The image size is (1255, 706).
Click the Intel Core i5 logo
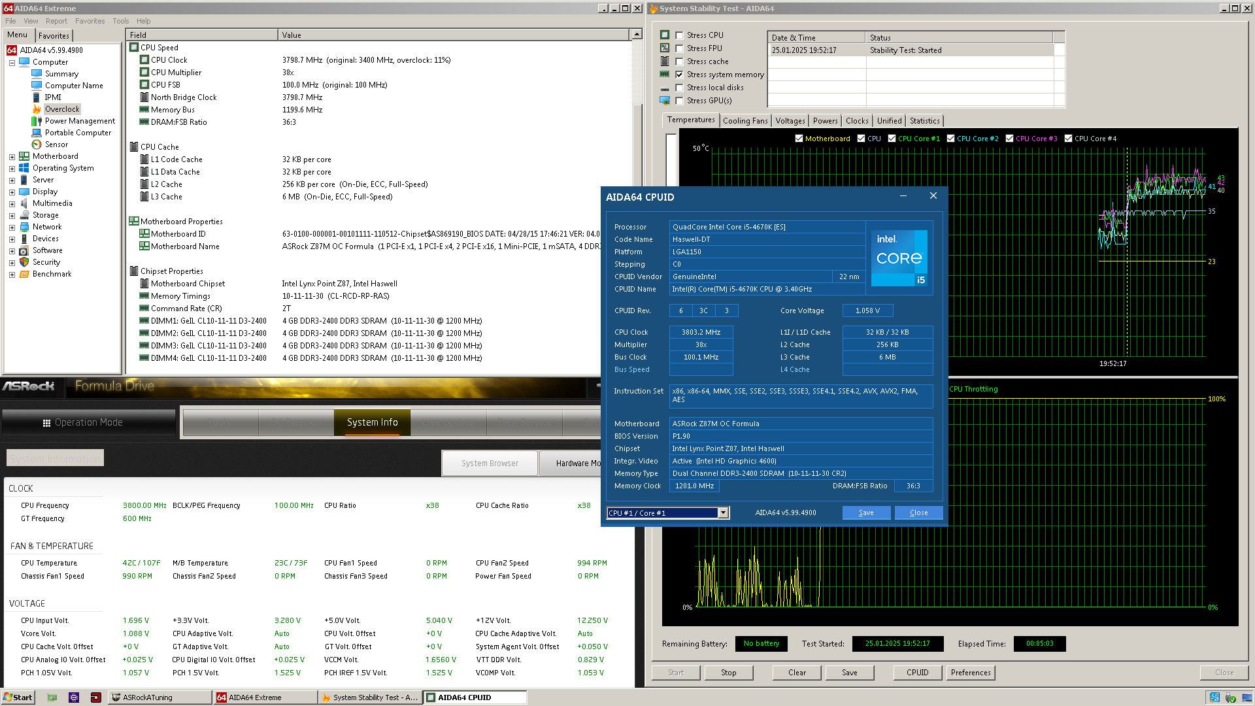pos(899,258)
